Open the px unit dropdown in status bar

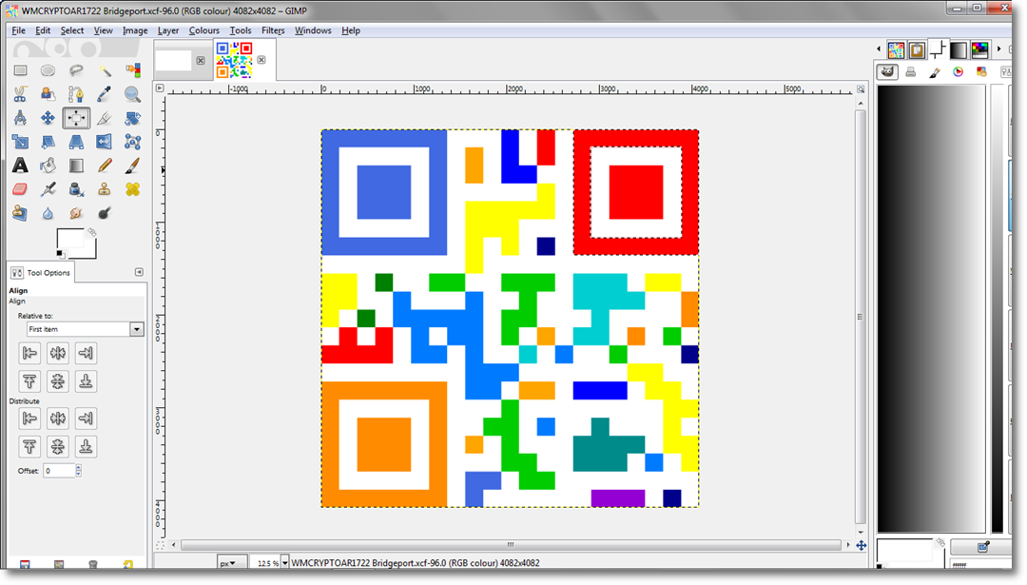(232, 563)
